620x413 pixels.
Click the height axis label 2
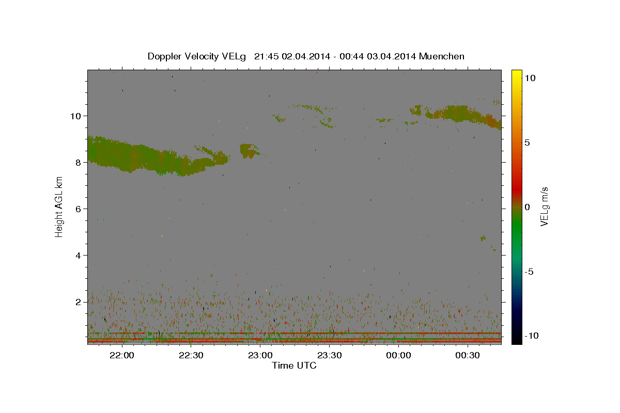79,301
